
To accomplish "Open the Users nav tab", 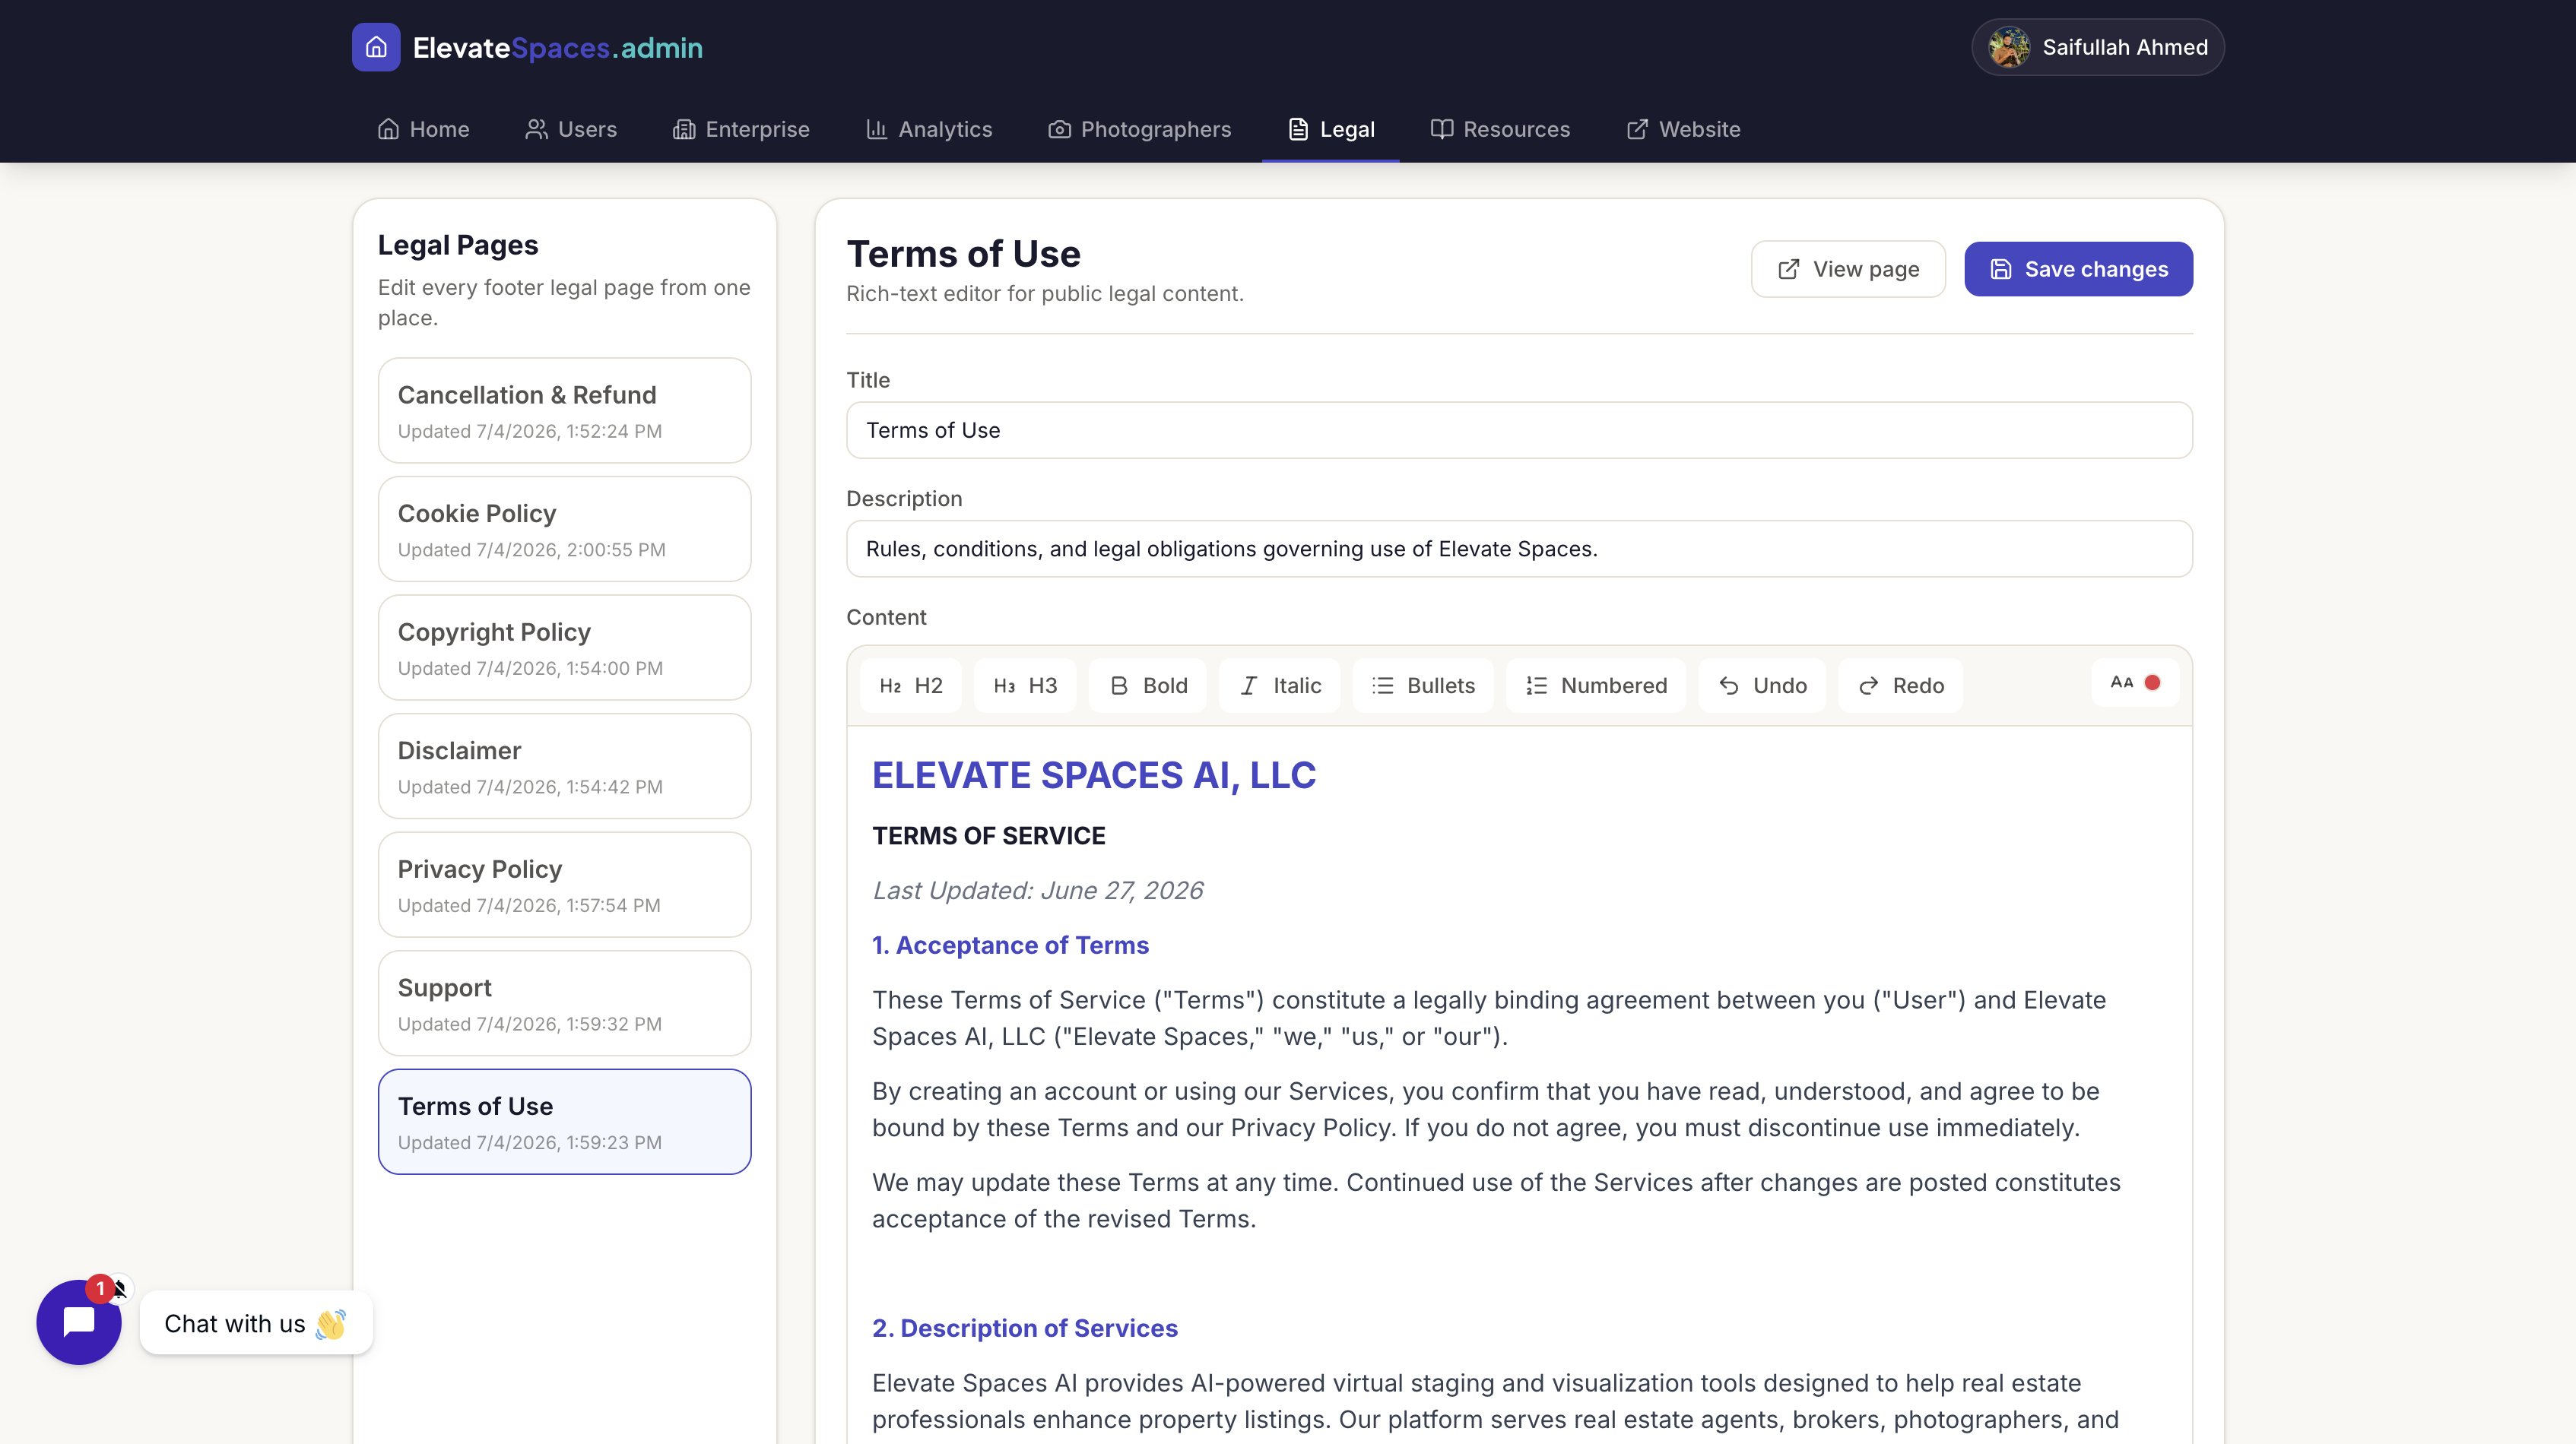I will (571, 129).
